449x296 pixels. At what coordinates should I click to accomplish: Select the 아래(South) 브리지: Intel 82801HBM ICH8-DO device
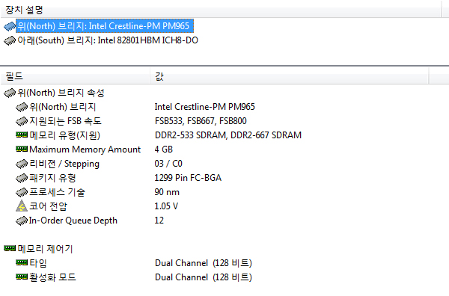point(108,40)
